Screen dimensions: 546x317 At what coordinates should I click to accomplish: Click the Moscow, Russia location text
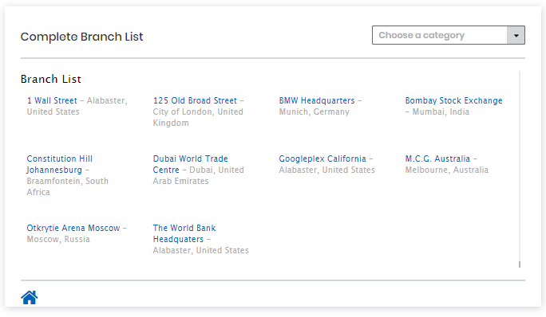click(58, 239)
